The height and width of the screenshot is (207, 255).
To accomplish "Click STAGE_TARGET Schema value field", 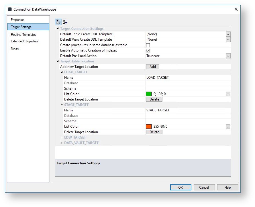I will coord(188,121).
